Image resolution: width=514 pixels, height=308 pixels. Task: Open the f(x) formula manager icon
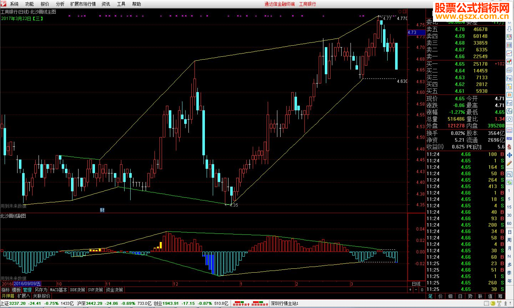tap(509, 111)
